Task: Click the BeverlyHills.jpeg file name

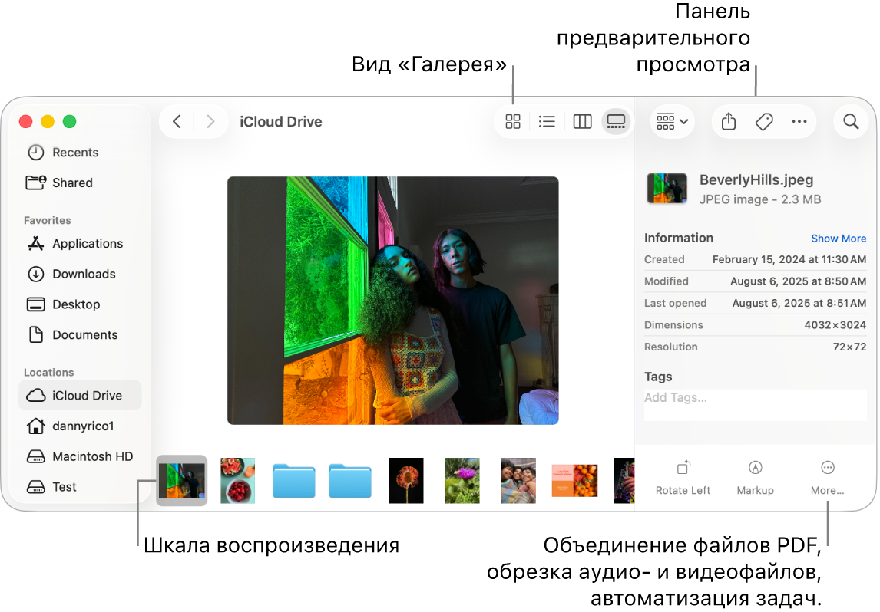Action: pos(756,180)
